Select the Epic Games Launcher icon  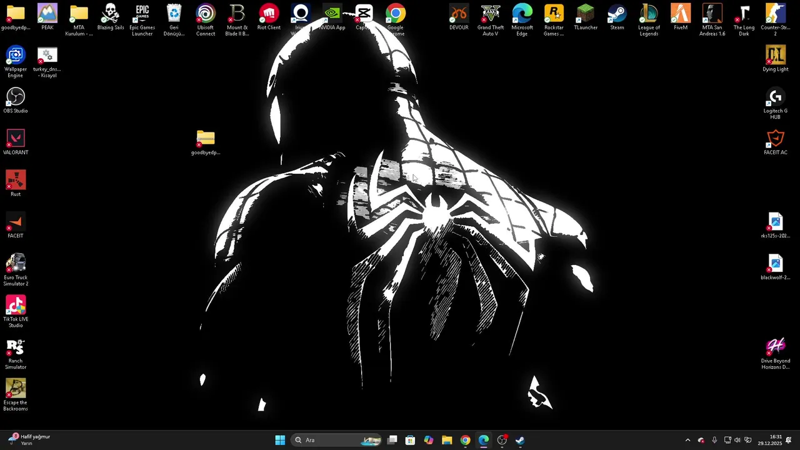point(142,20)
